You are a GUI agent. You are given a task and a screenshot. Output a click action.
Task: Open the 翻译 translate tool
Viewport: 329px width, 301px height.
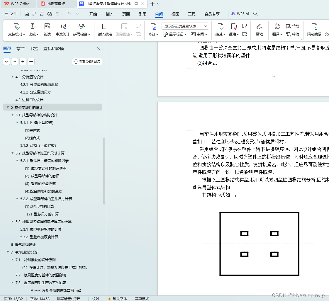[x=277, y=30]
